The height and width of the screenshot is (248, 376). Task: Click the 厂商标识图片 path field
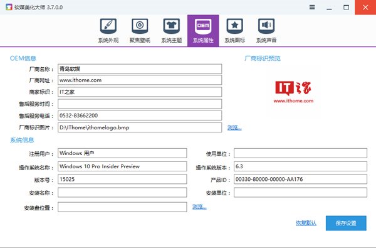[140, 127]
